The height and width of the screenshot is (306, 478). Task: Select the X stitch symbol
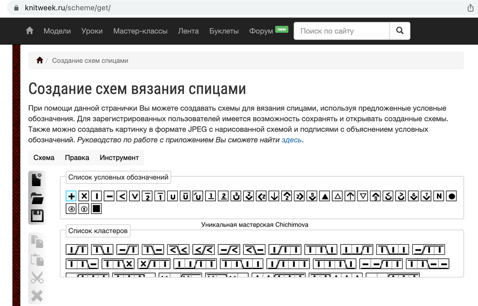click(83, 196)
